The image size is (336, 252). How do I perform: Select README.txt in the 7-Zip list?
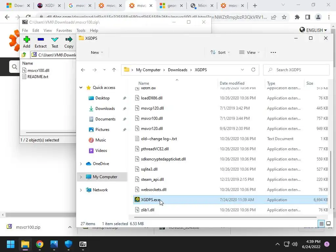tap(35, 76)
